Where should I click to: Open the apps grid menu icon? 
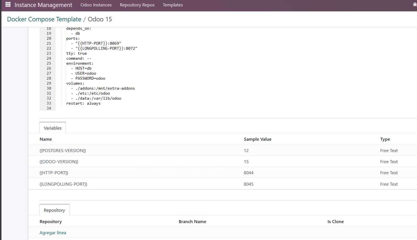(x=8, y=5)
